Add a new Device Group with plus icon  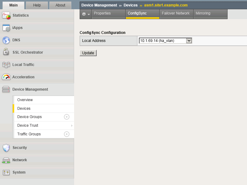point(67,117)
